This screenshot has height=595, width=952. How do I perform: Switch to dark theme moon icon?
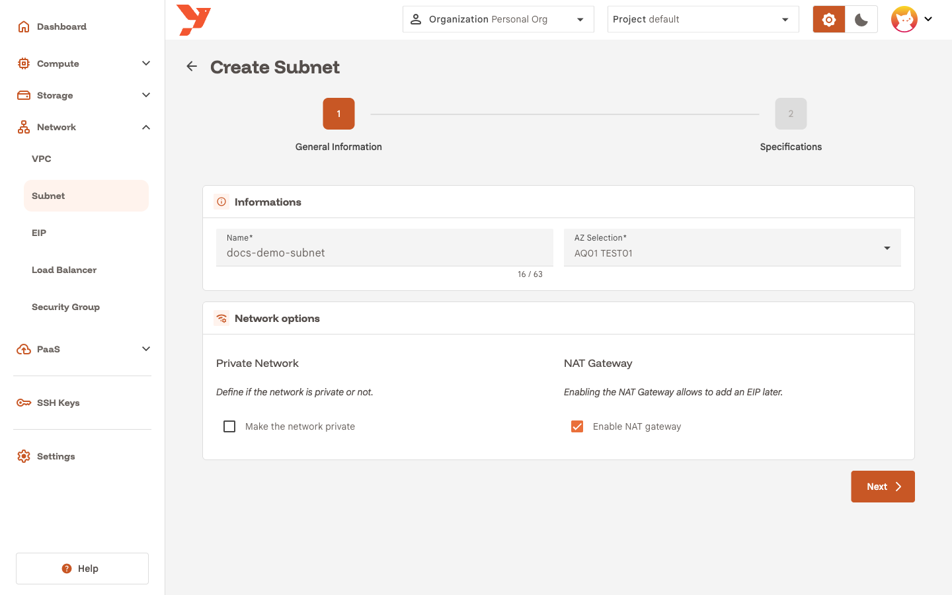(x=861, y=19)
